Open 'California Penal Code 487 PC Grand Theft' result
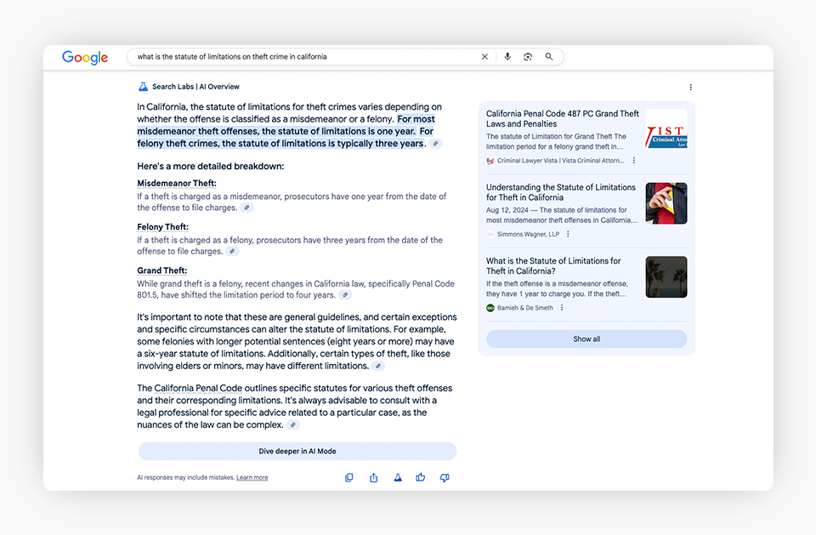 coord(563,119)
